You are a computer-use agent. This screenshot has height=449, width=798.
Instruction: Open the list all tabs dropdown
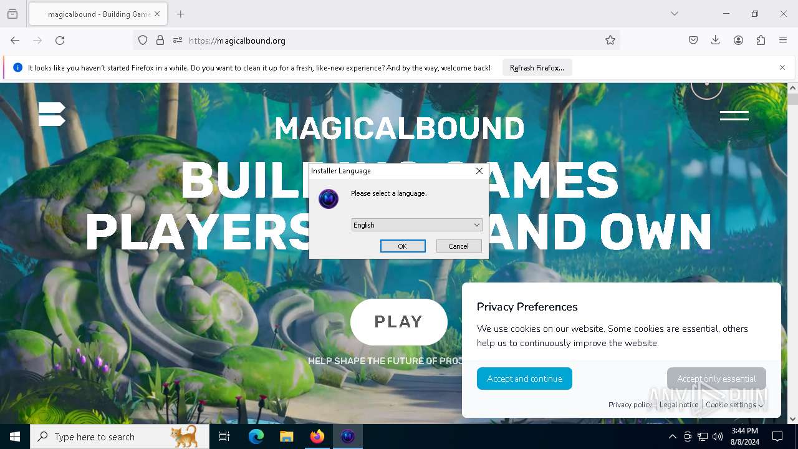click(675, 14)
